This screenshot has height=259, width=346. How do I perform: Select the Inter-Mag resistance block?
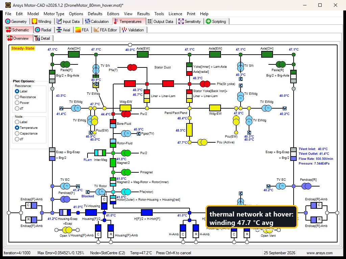(100, 153)
